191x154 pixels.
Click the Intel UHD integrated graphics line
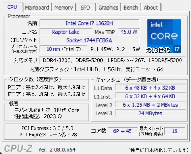point(96,69)
